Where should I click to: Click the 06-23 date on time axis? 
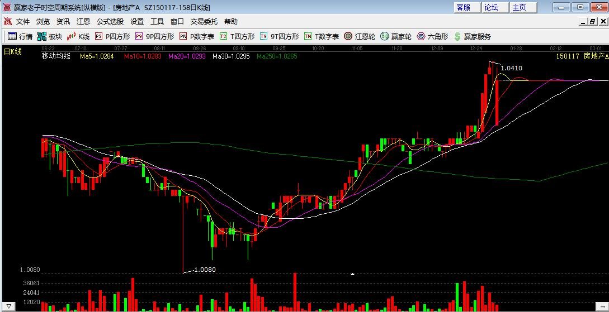click(48, 49)
